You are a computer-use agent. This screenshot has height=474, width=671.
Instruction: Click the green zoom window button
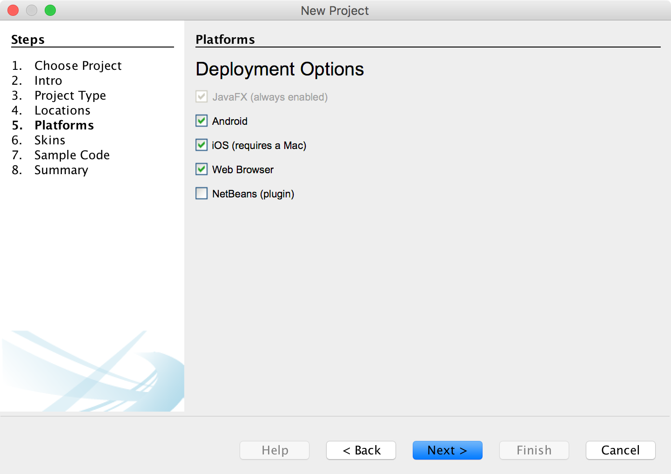tap(50, 10)
